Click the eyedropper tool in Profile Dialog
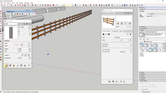 point(29,66)
